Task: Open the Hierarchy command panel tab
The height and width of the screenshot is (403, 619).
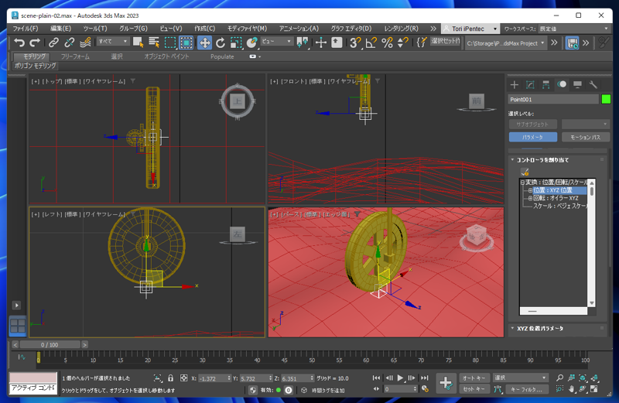Action: pos(546,84)
